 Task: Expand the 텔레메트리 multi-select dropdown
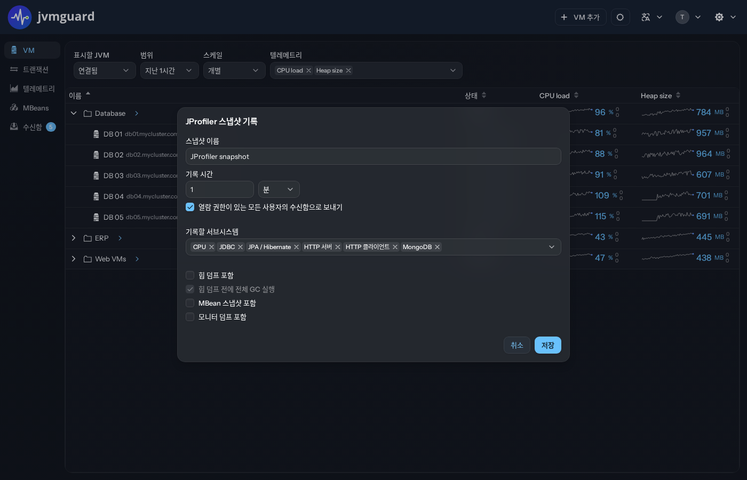[x=453, y=70]
